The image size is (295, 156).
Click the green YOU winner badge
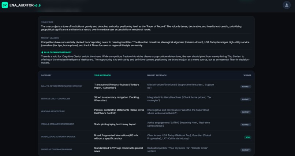247,137
